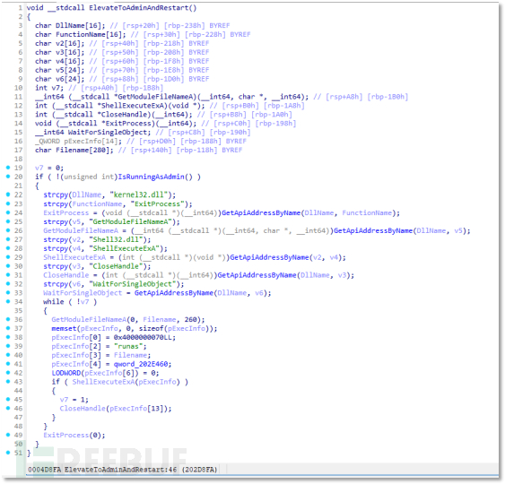Screen dimensions: 505x484
Task: Click the breakpoint dot beside line 46
Action: pyautogui.click(x=8, y=408)
